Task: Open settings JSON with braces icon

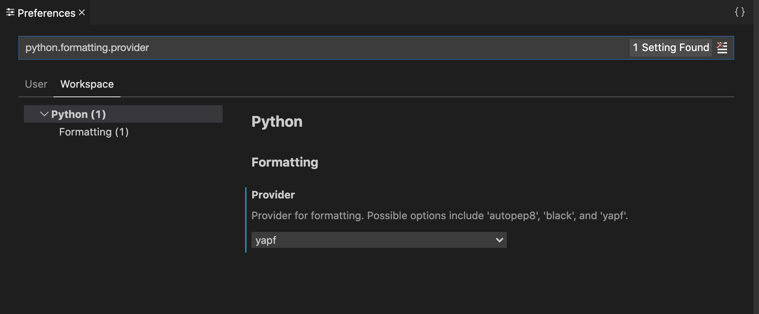Action: click(739, 12)
